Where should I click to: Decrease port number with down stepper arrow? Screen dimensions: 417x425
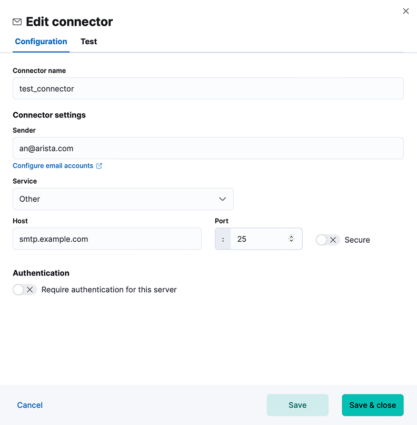pos(291,241)
